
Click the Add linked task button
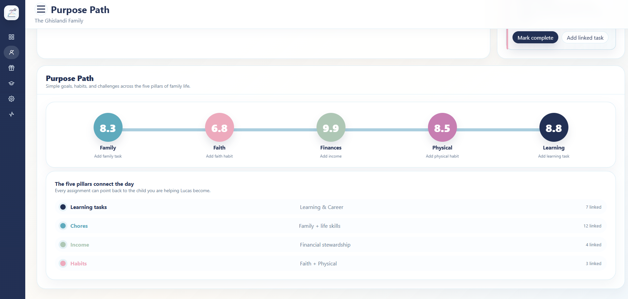[x=585, y=38]
